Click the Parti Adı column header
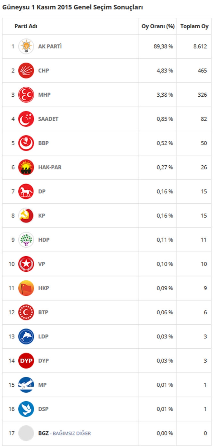This screenshot has height=446, width=215. click(26, 26)
